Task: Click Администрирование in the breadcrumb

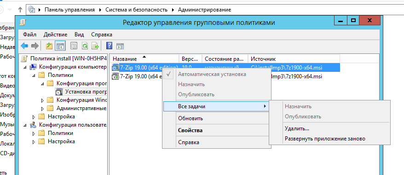Action: [x=205, y=10]
